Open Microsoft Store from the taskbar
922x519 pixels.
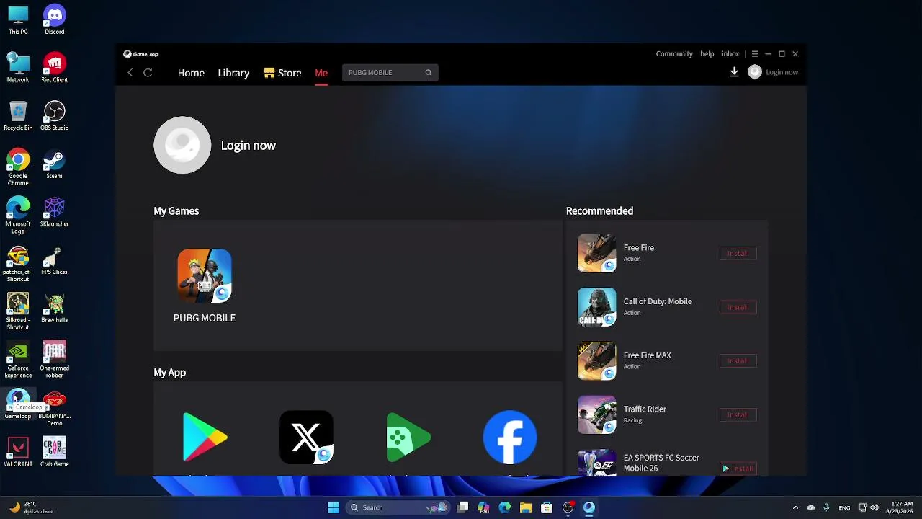coord(547,507)
